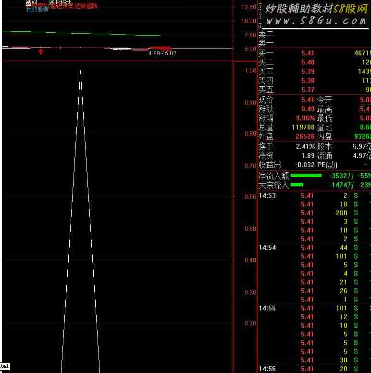
Task: Click the 量比 label
Action: coord(324,127)
